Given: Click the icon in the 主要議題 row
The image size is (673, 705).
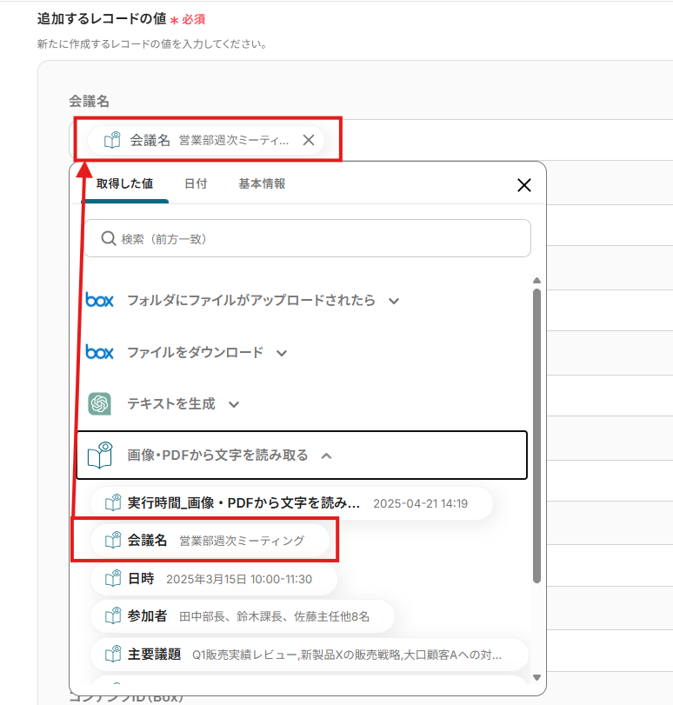Looking at the screenshot, I should tap(113, 654).
